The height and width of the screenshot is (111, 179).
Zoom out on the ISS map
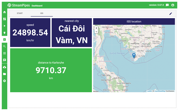(96, 32)
